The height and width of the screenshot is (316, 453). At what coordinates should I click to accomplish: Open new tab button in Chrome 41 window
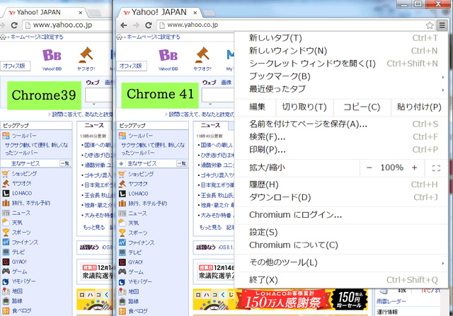point(210,13)
